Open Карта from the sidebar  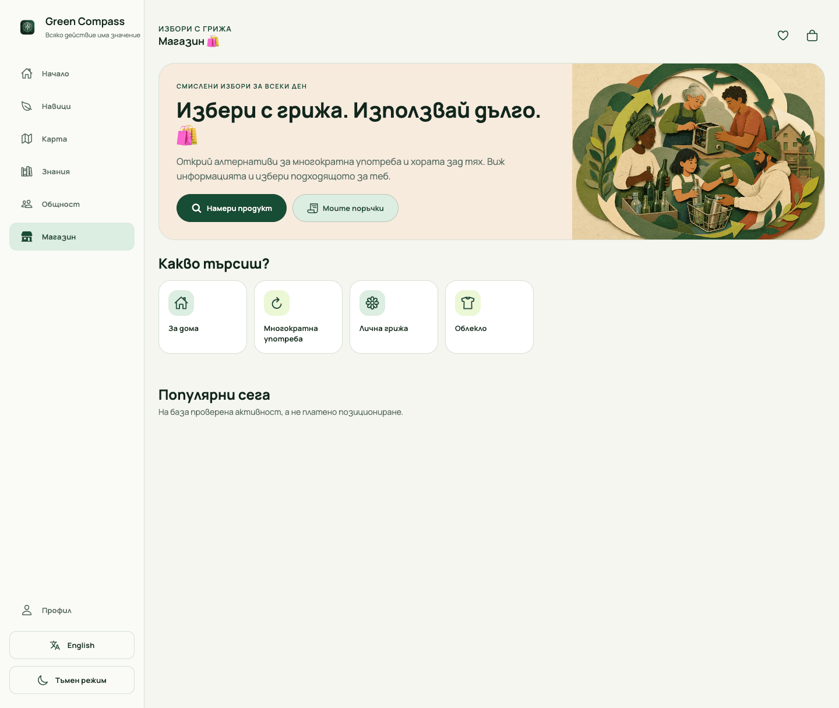[72, 139]
